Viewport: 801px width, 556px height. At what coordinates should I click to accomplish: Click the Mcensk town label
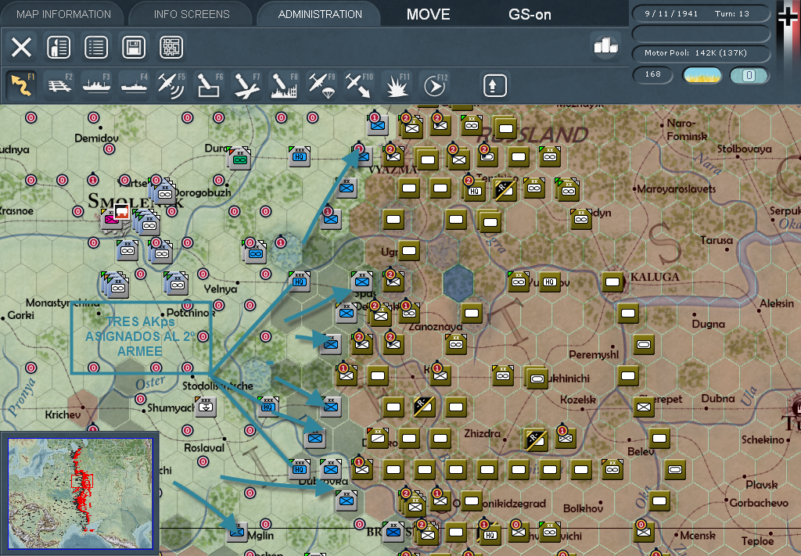click(x=698, y=535)
